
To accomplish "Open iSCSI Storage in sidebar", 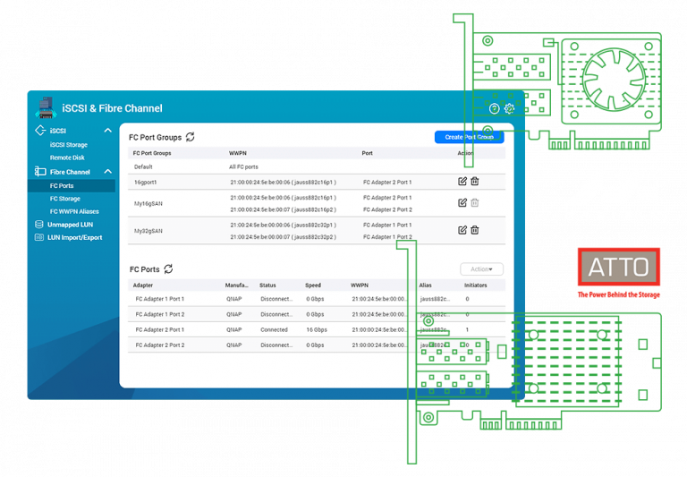I will coord(68,145).
